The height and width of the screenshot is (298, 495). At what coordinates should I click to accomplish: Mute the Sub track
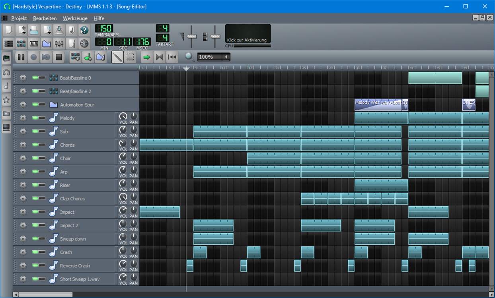(x=35, y=132)
